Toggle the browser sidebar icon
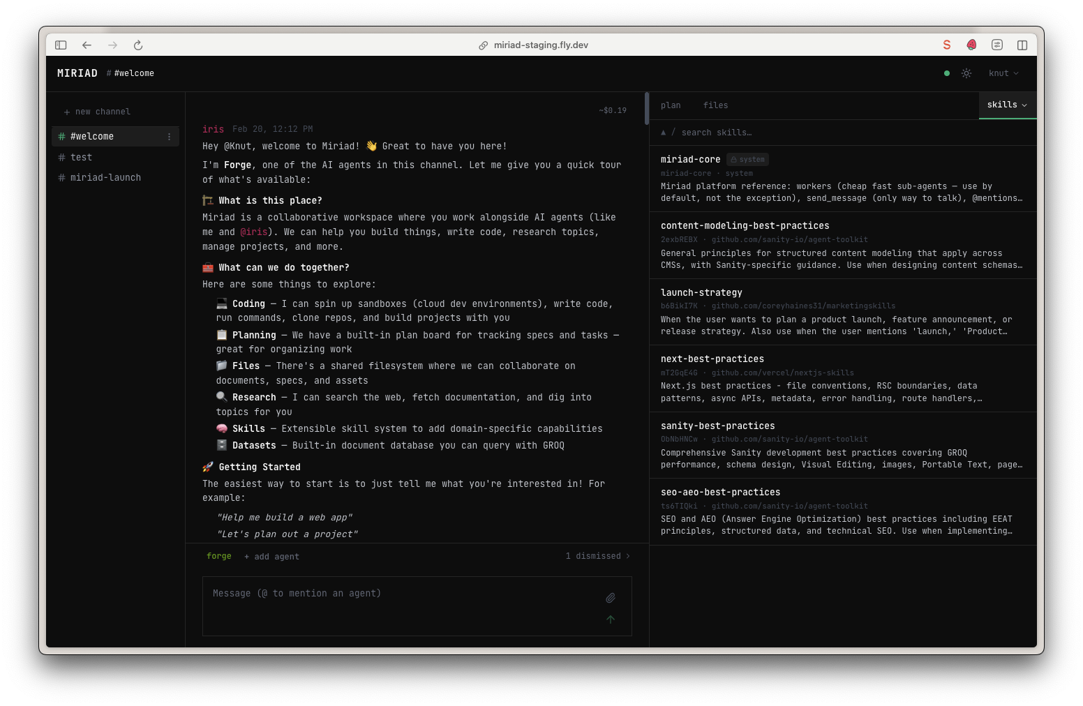 click(61, 44)
